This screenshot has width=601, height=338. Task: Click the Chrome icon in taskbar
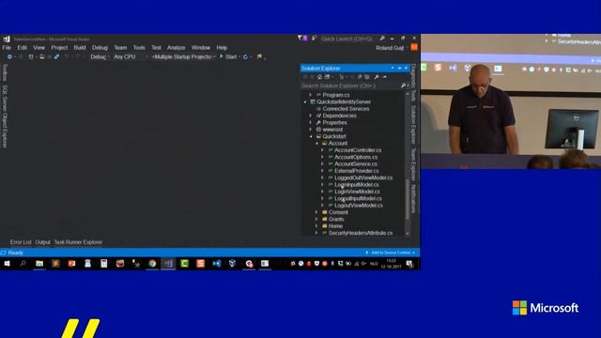152,264
